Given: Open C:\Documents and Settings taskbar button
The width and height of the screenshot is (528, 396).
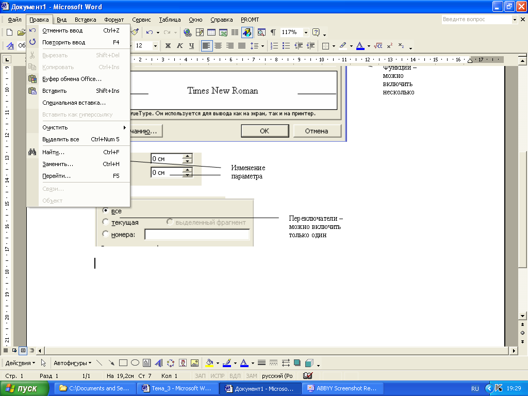Looking at the screenshot, I should click(95, 388).
